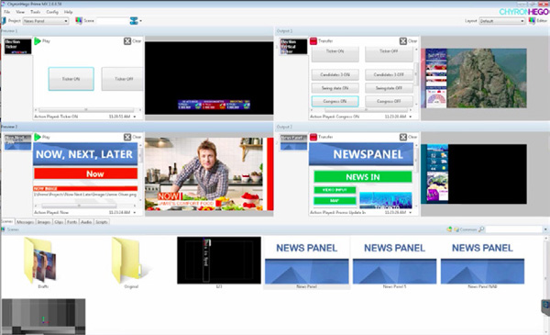
Task: Click the green NEWS IN button
Action: (363, 177)
